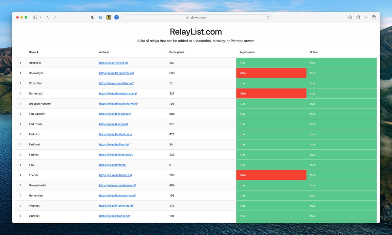Open the relay.fedi.agency link
392x235 pixels.
[x=115, y=114]
